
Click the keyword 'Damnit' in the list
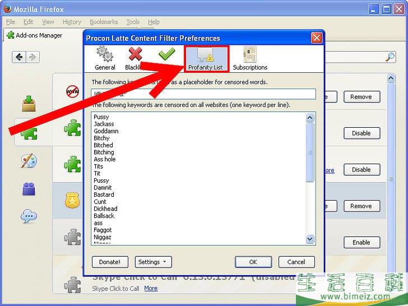pos(103,188)
